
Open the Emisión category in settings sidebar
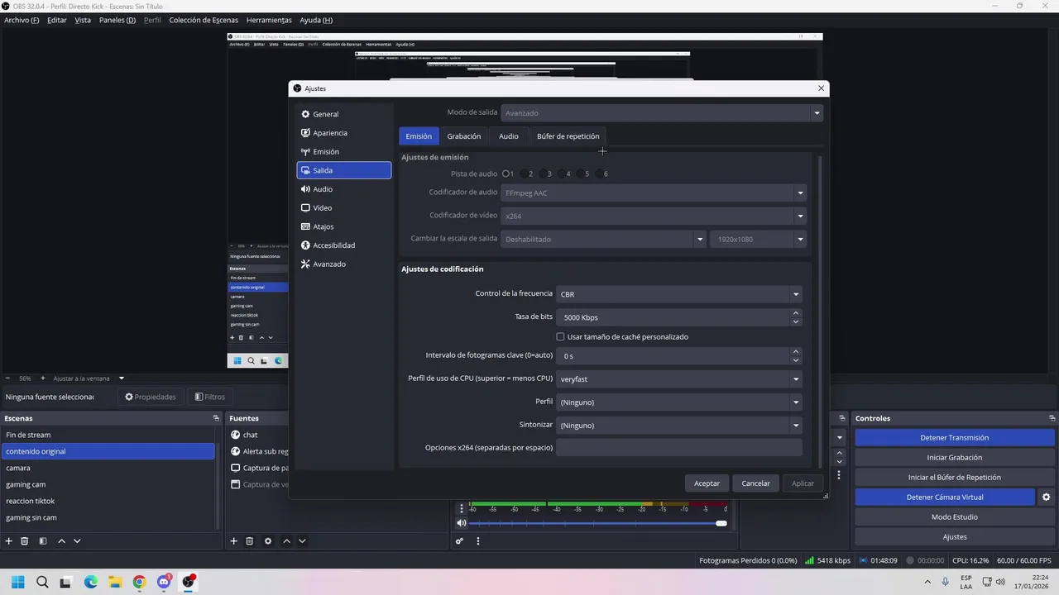(x=343, y=152)
